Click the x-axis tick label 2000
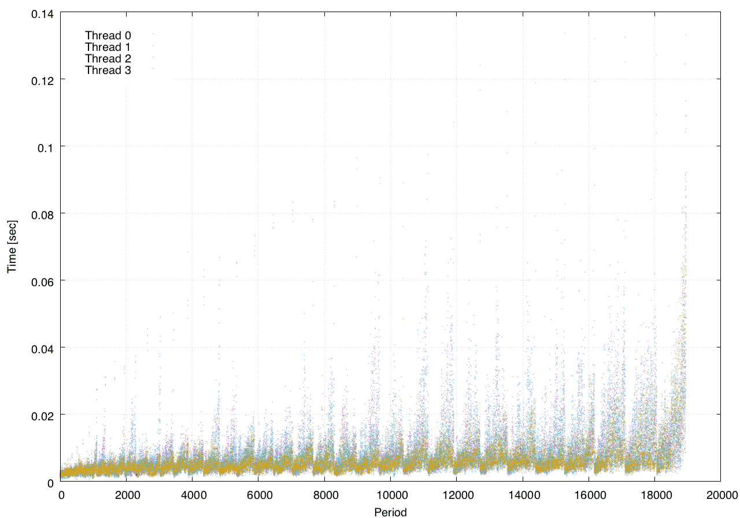Screen dimensions: 740x518 point(126,494)
